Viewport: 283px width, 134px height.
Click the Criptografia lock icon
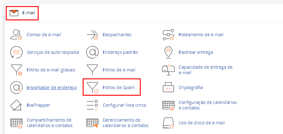point(168,87)
